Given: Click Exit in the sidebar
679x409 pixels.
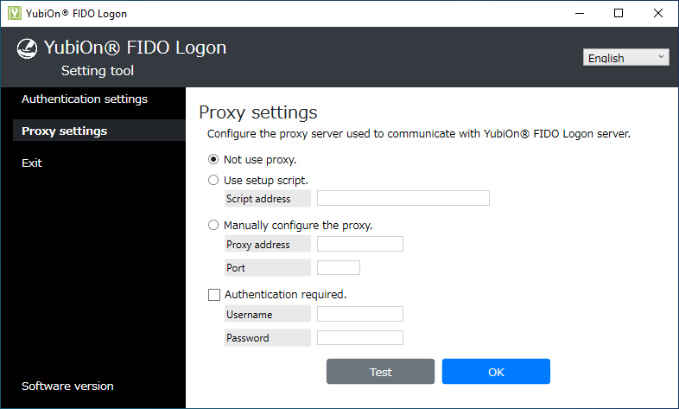Looking at the screenshot, I should tap(32, 163).
